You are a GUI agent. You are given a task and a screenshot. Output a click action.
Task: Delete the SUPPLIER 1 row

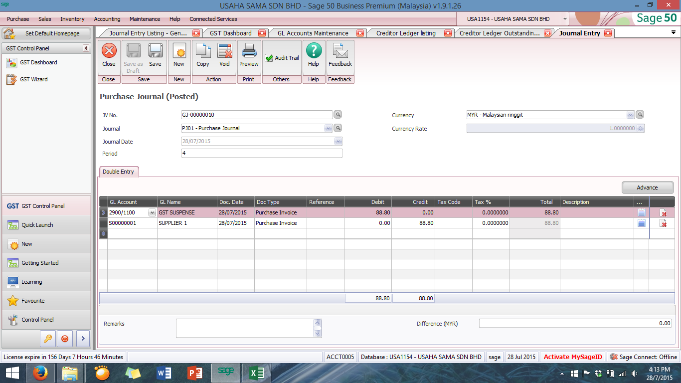click(x=663, y=223)
